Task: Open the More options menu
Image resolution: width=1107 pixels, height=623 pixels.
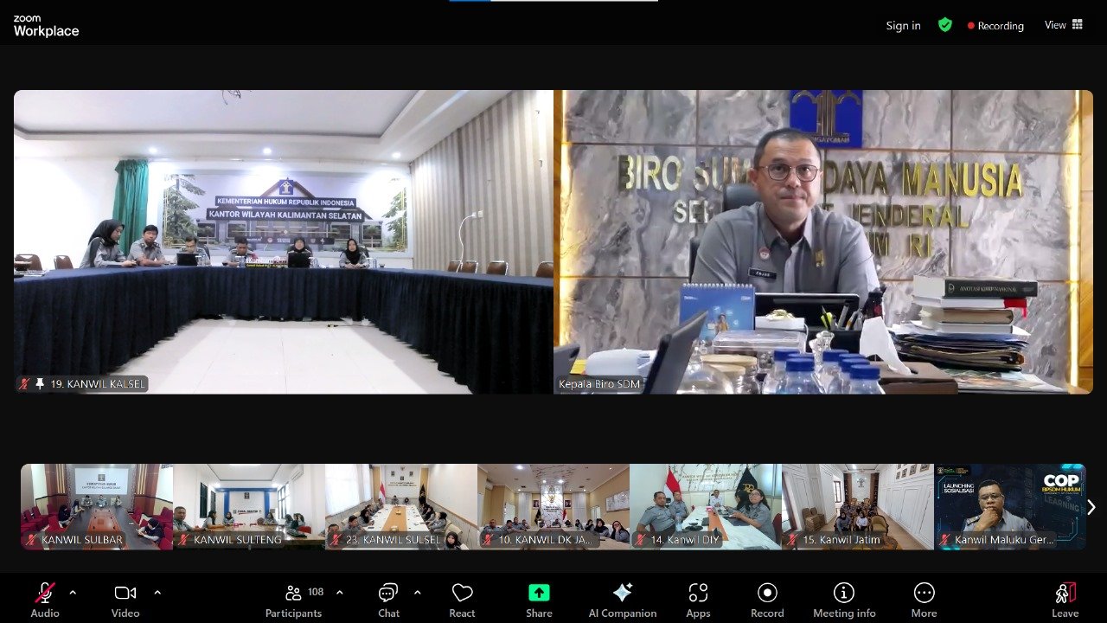Action: 924,599
